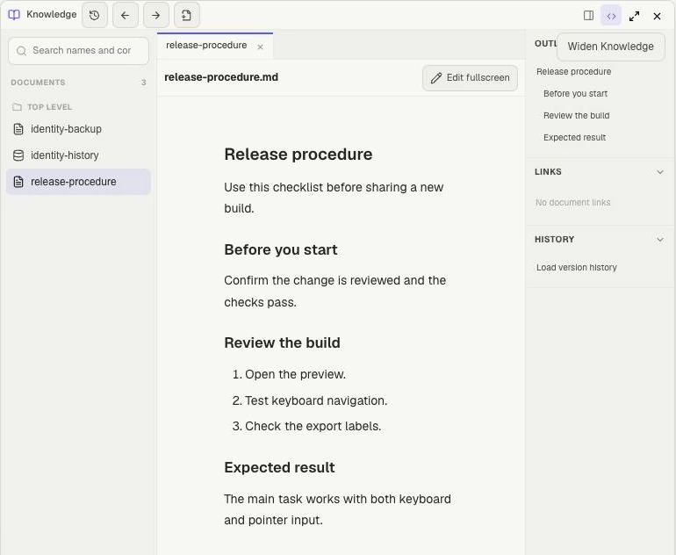The image size is (676, 555).
Task: Close the release-procedure tab
Action: [x=261, y=47]
